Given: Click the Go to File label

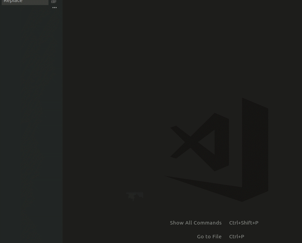Looking at the screenshot, I should tap(209, 237).
